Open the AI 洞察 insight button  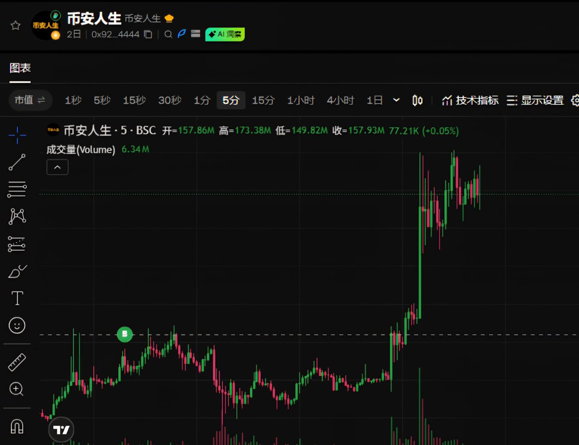pyautogui.click(x=225, y=34)
